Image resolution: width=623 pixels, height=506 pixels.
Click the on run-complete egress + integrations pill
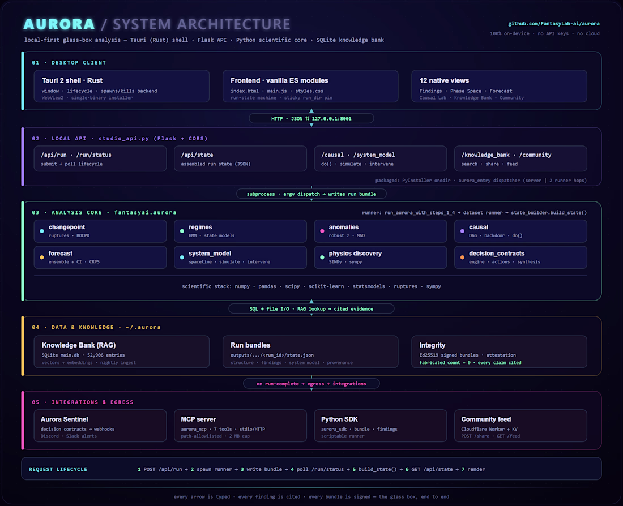(311, 384)
